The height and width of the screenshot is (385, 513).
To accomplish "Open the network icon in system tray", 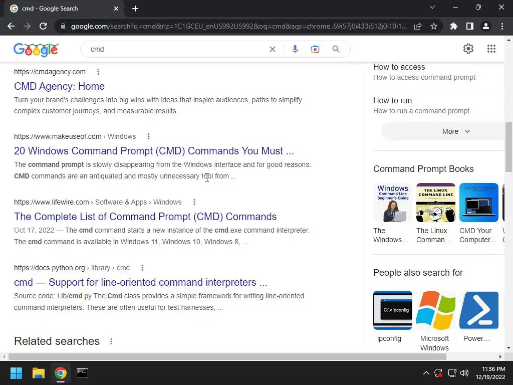I will (x=452, y=373).
